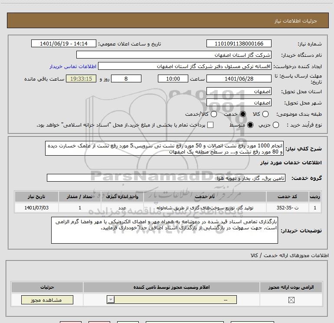This screenshot has width=334, height=323.
Task: Click اطلاعات مجوزهای ارائه خدمت / کالا heading
Action: click(289, 255)
